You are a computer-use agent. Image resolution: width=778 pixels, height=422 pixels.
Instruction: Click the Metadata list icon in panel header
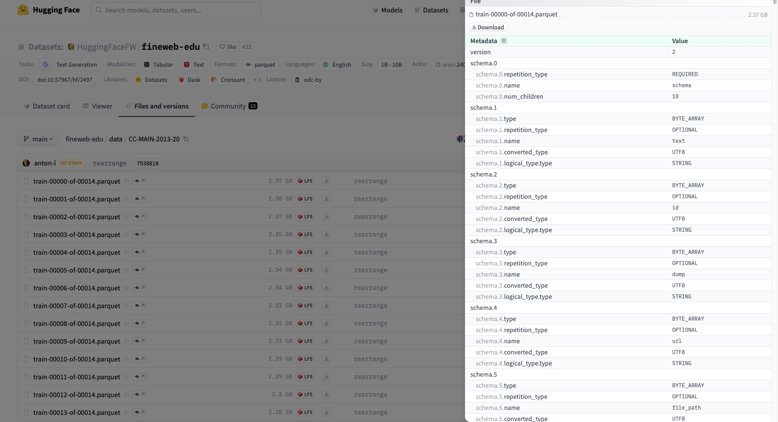point(504,41)
